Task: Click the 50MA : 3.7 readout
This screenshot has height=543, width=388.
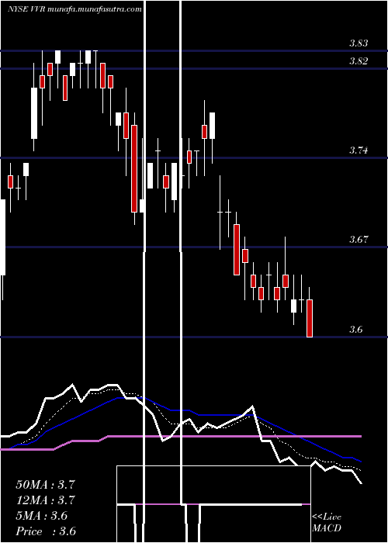Action: (45, 485)
